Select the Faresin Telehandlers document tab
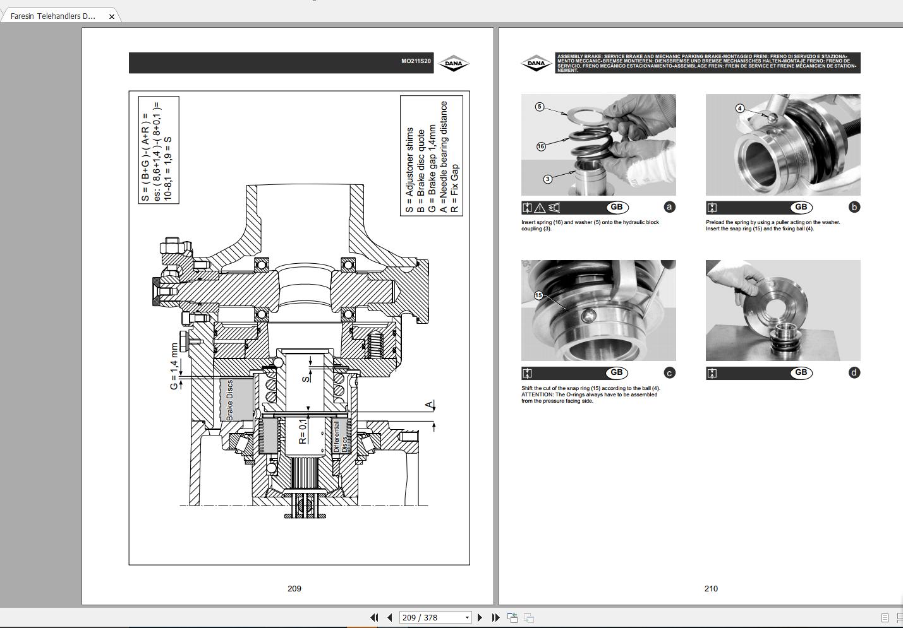The height and width of the screenshot is (628, 903). (x=53, y=16)
